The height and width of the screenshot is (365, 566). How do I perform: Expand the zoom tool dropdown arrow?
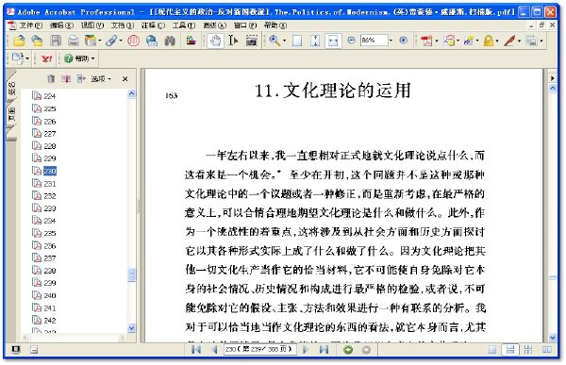click(x=284, y=41)
